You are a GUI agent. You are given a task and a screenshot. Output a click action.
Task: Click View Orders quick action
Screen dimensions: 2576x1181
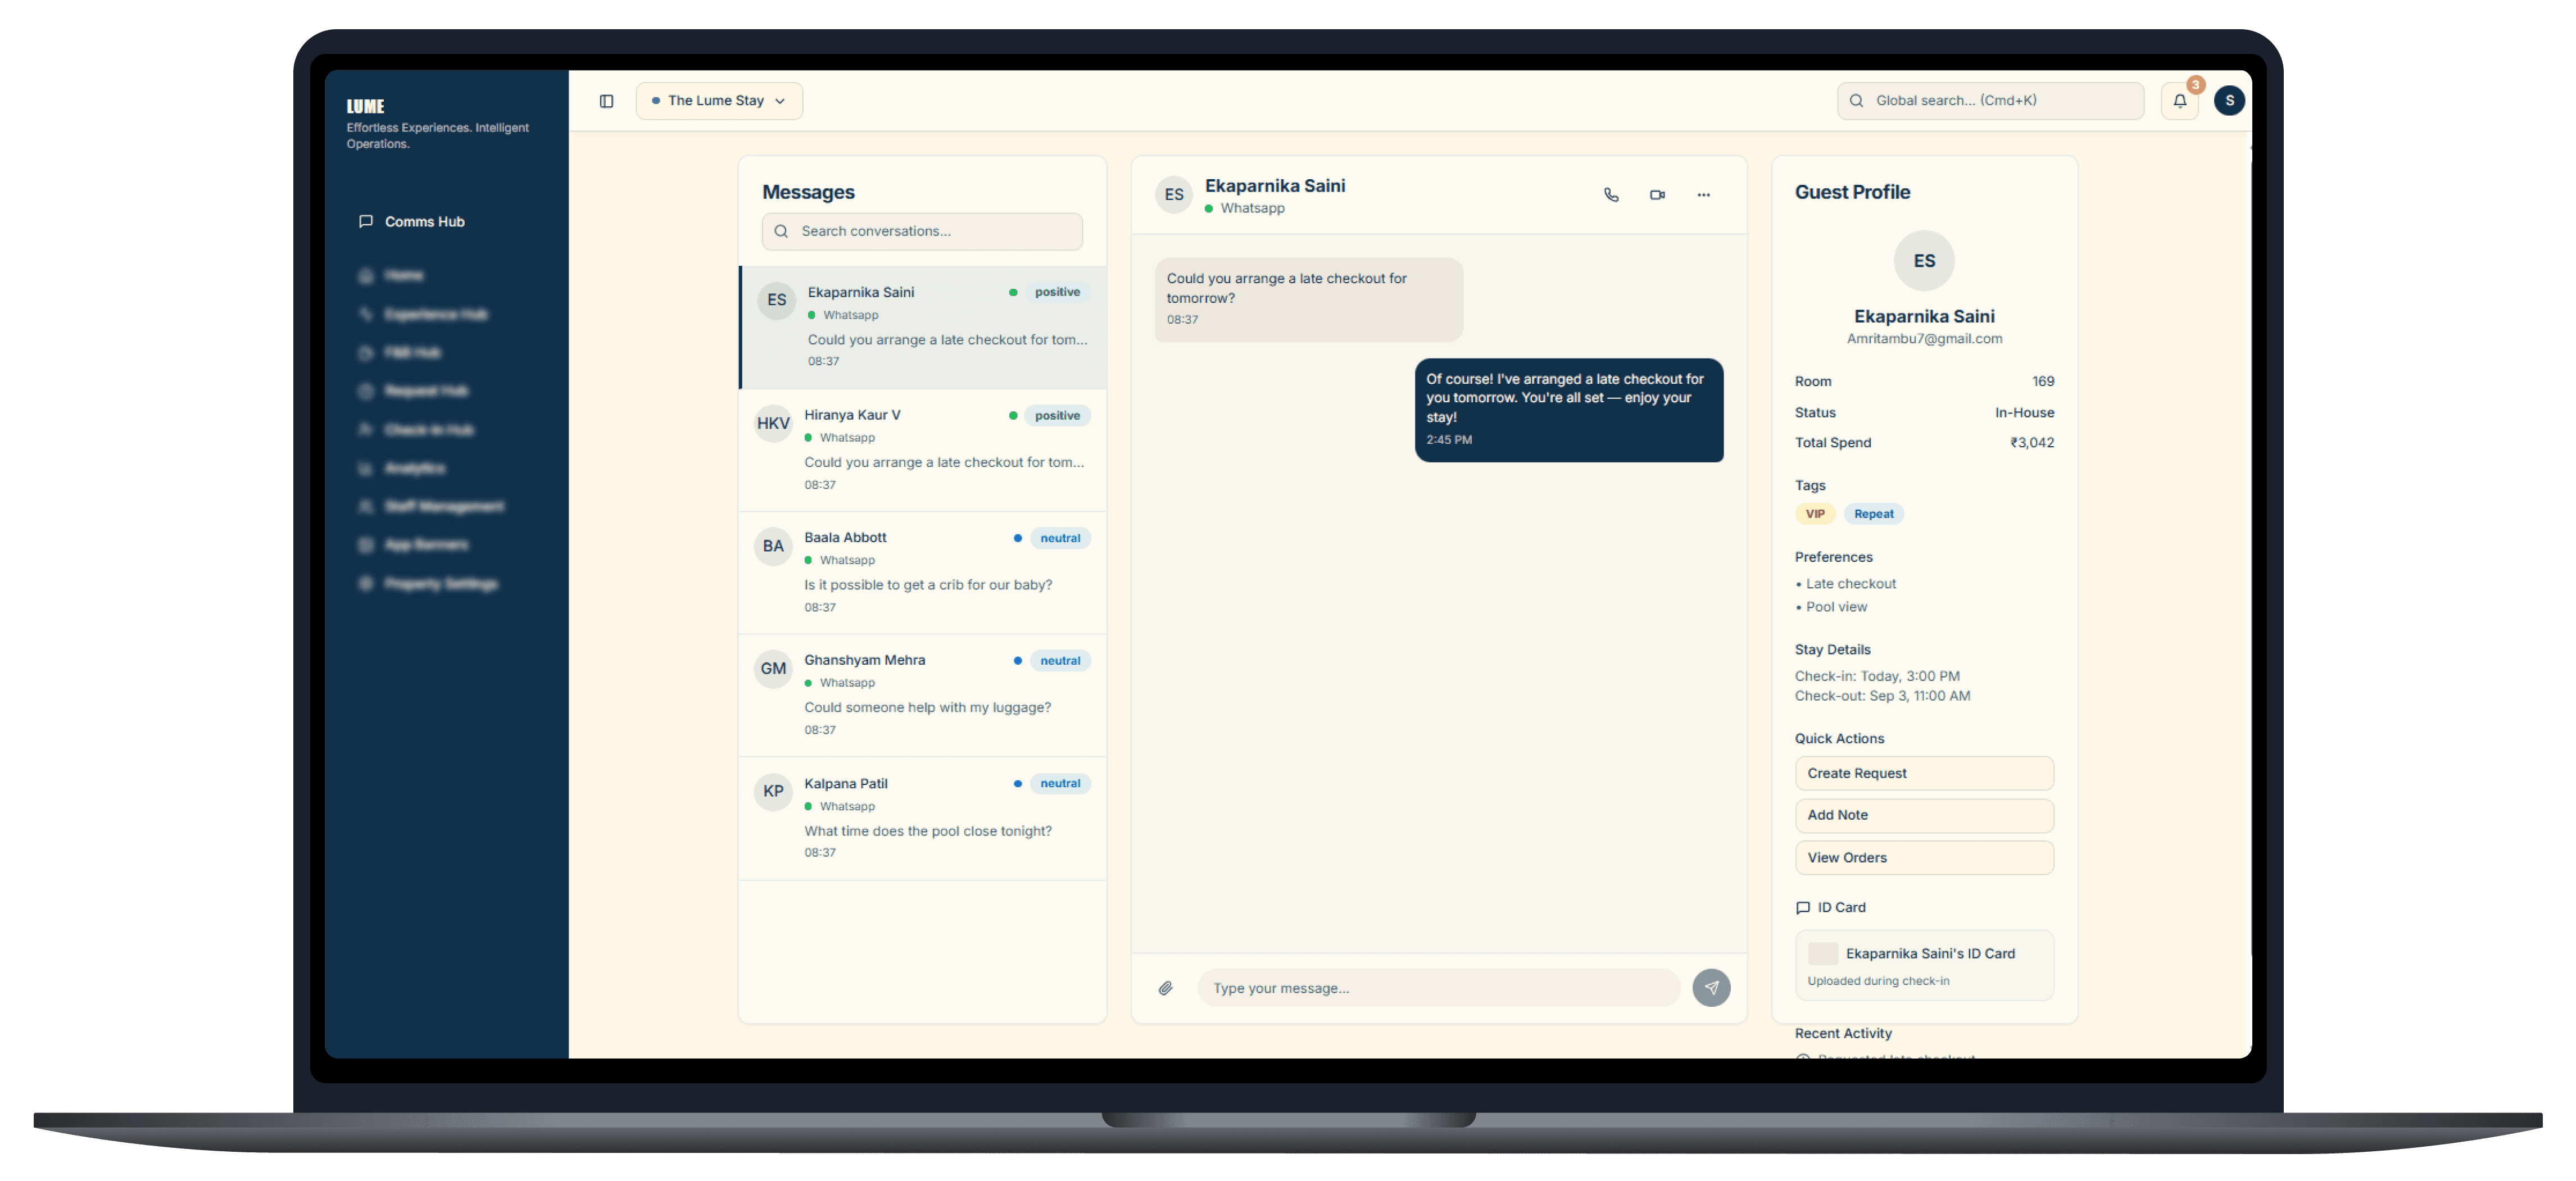(x=1923, y=858)
